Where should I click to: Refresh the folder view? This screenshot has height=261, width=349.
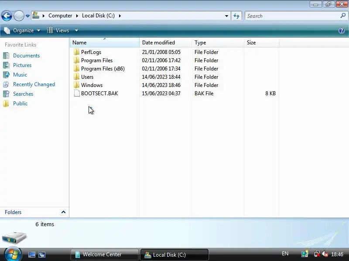tap(236, 16)
